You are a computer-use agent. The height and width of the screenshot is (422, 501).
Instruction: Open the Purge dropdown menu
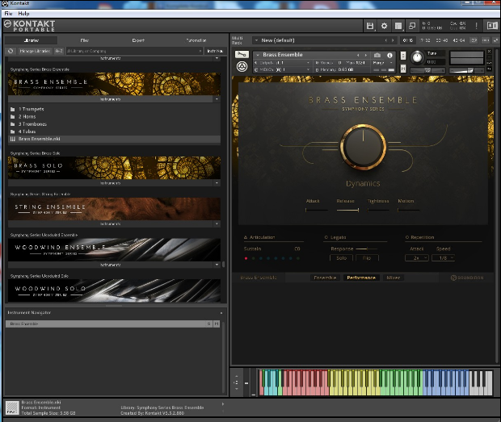(382, 63)
